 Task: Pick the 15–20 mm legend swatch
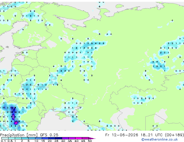click(x=45, y=138)
